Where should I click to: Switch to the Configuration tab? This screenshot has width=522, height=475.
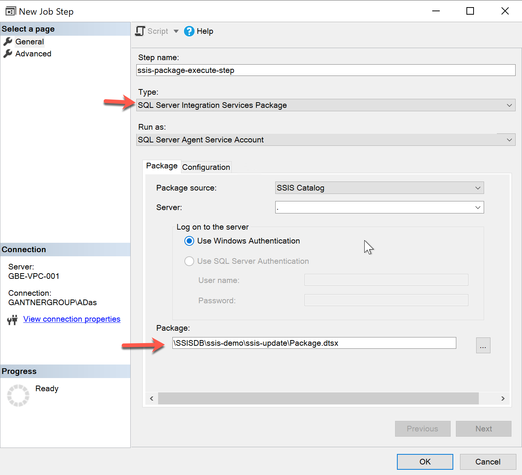pyautogui.click(x=206, y=167)
